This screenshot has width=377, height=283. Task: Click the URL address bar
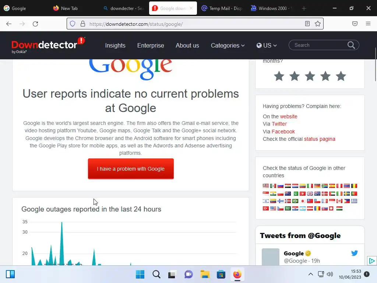tap(195, 24)
